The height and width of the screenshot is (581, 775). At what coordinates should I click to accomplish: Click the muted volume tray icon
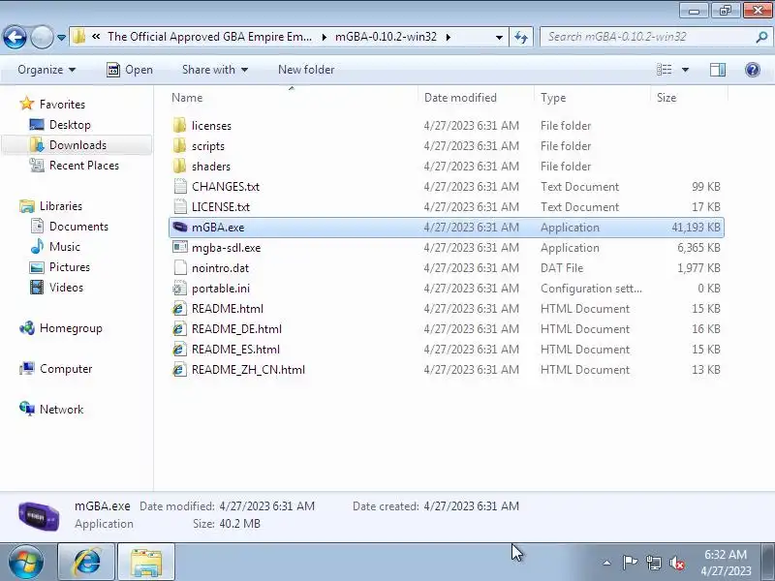(x=676, y=563)
